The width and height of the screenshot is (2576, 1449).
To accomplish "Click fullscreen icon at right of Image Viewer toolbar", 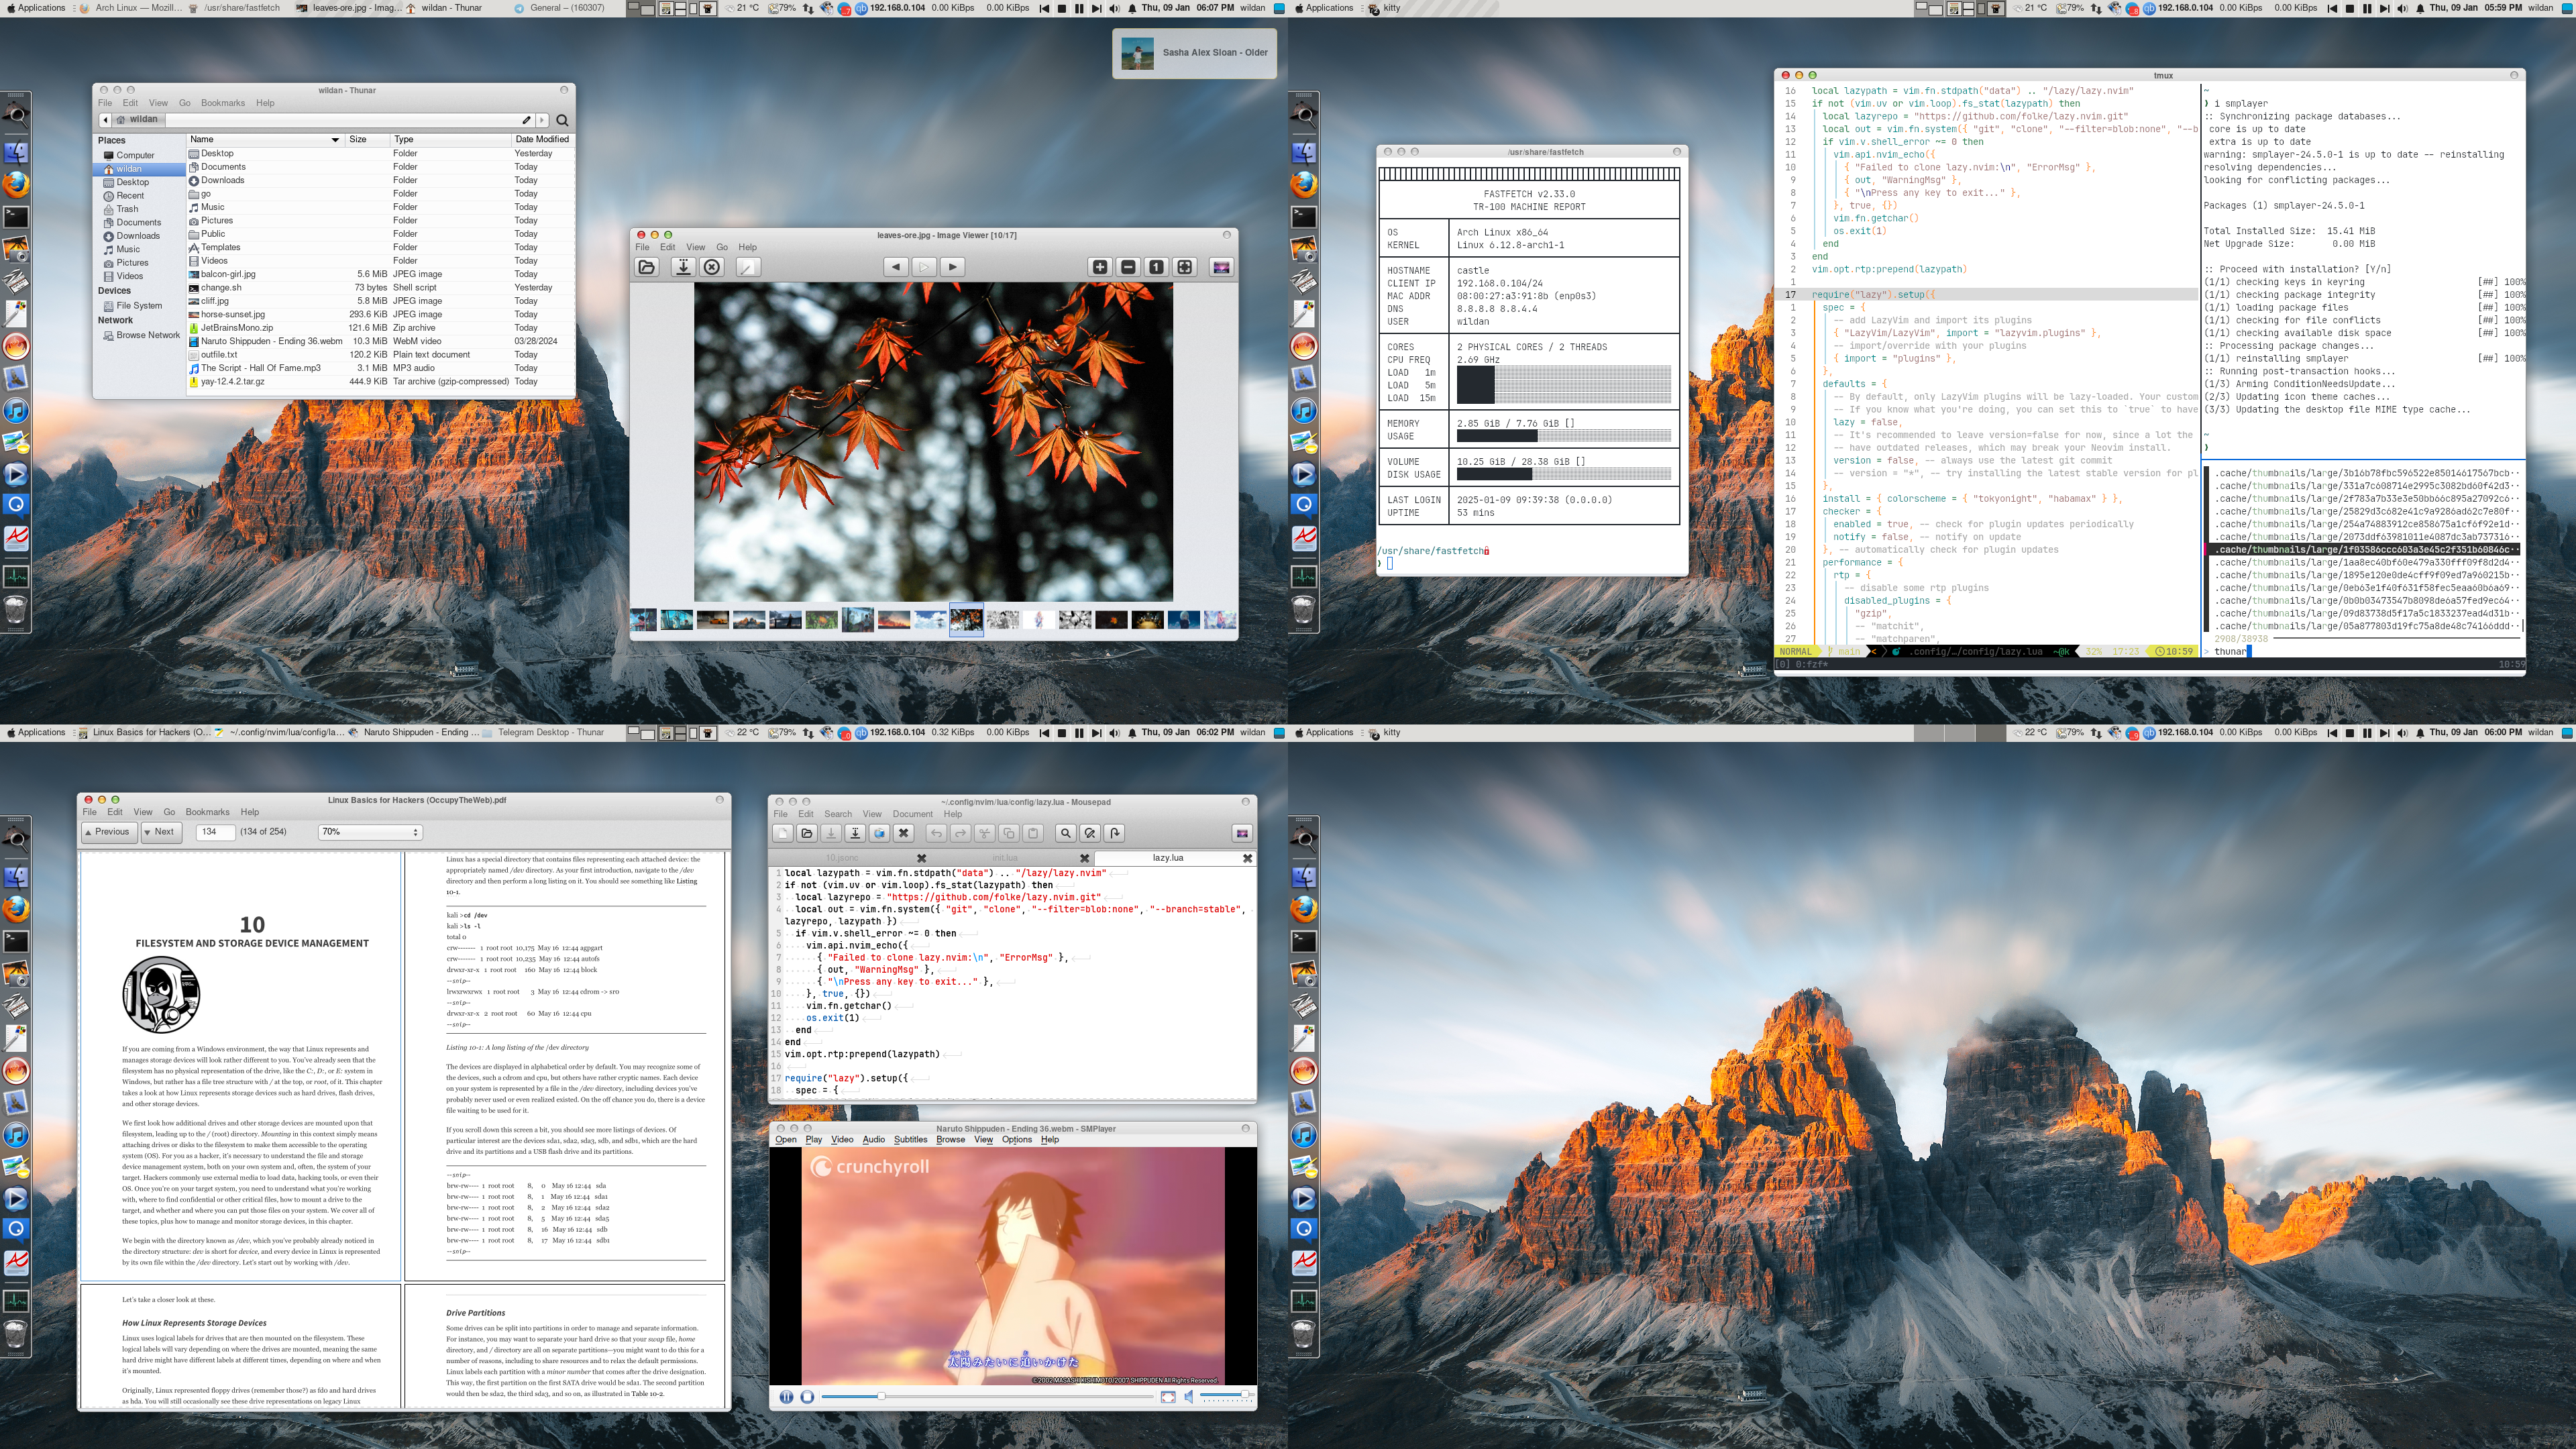I will (1221, 267).
